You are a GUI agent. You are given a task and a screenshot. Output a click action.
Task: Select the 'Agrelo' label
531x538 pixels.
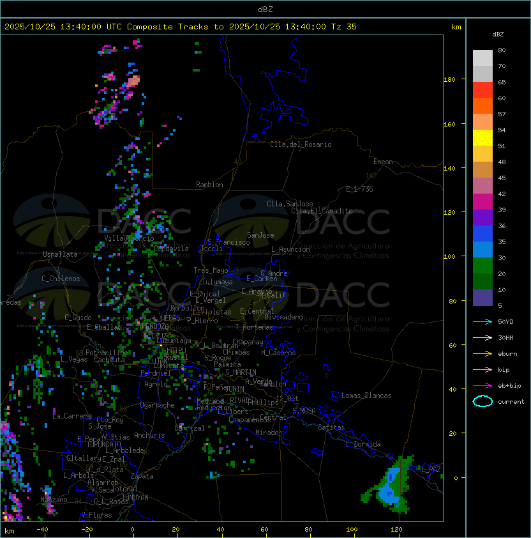point(156,384)
